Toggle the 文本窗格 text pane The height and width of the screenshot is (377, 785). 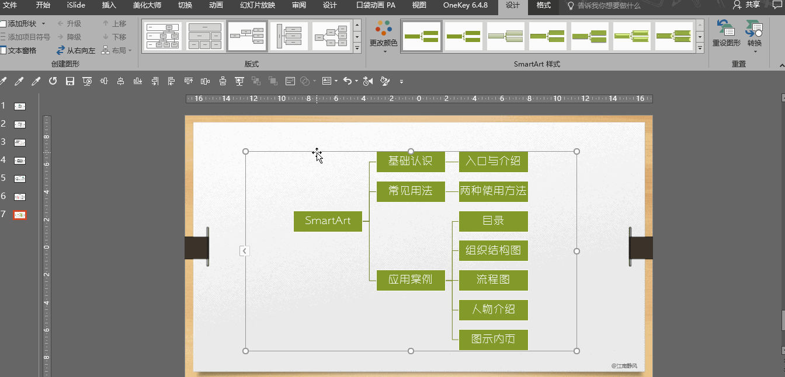tap(19, 51)
